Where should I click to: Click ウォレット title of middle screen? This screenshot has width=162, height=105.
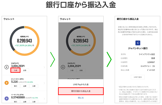[65, 19]
